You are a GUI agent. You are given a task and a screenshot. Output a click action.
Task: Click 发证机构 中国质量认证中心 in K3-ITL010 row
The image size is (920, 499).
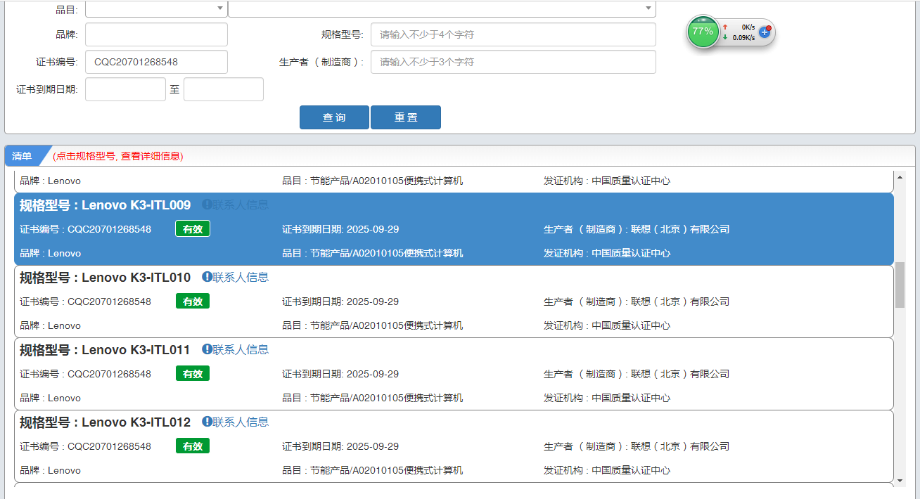607,325
